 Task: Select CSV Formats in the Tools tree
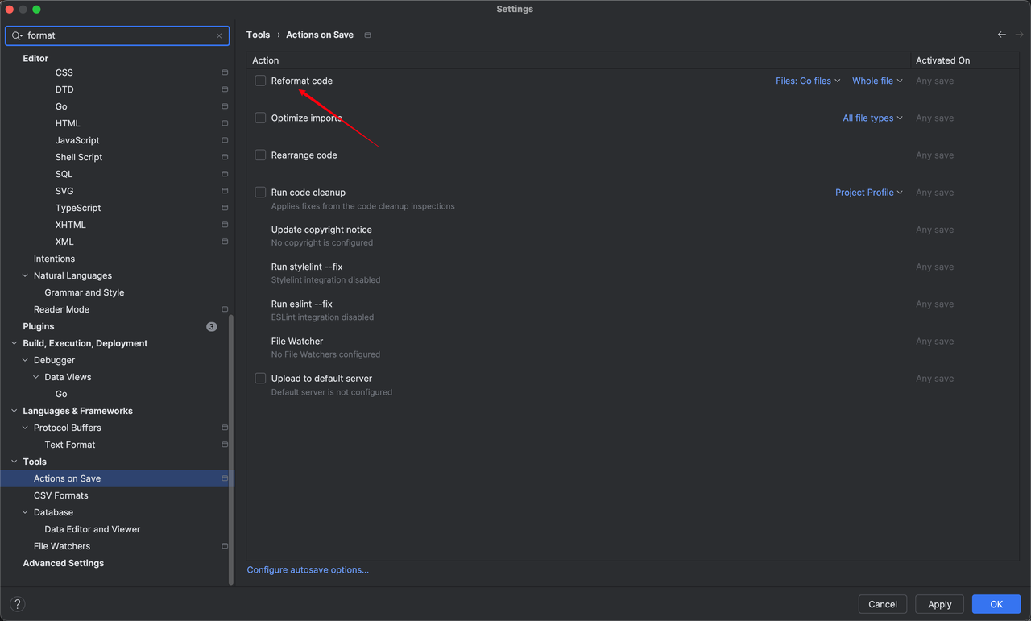(x=61, y=495)
